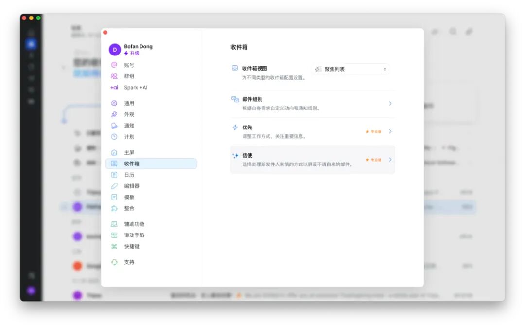Close the settings dialog with its red button
The height and width of the screenshot is (328, 525).
(x=105, y=33)
